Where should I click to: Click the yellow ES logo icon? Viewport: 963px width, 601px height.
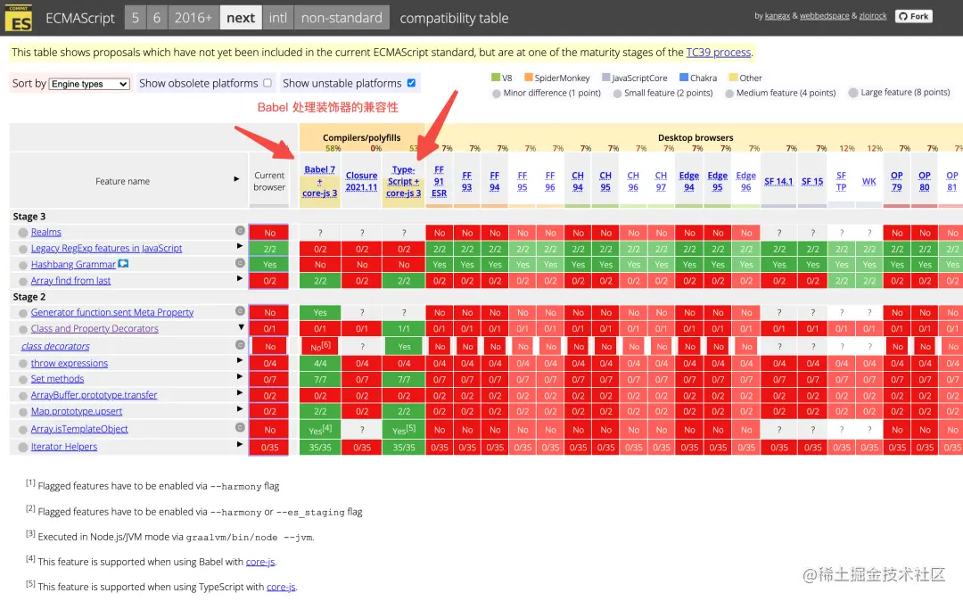click(19, 18)
